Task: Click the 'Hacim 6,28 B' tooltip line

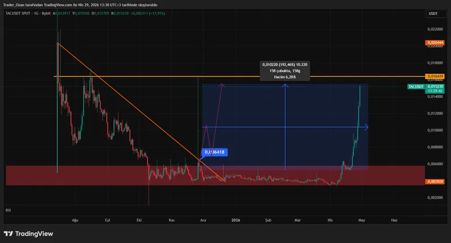Action: 285,77
